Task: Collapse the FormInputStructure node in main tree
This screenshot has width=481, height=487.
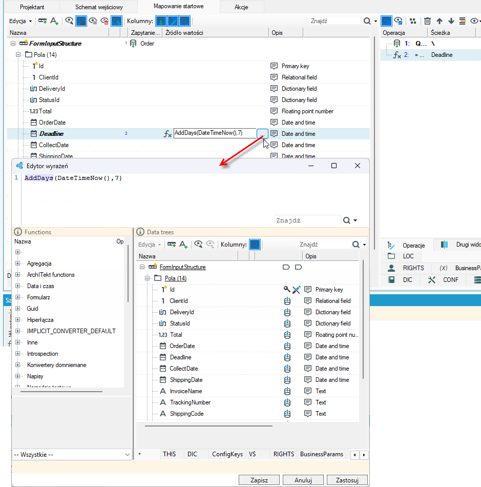Action: click(x=13, y=44)
